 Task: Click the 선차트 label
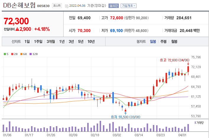(x=16, y=41)
